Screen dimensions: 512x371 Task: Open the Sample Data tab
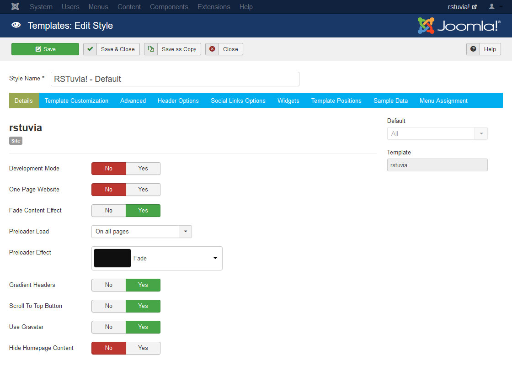[390, 101]
